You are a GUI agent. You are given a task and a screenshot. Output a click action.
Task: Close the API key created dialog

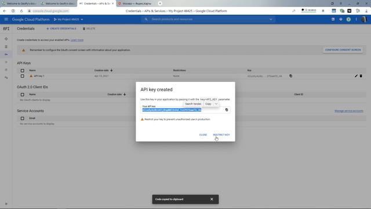click(x=203, y=135)
